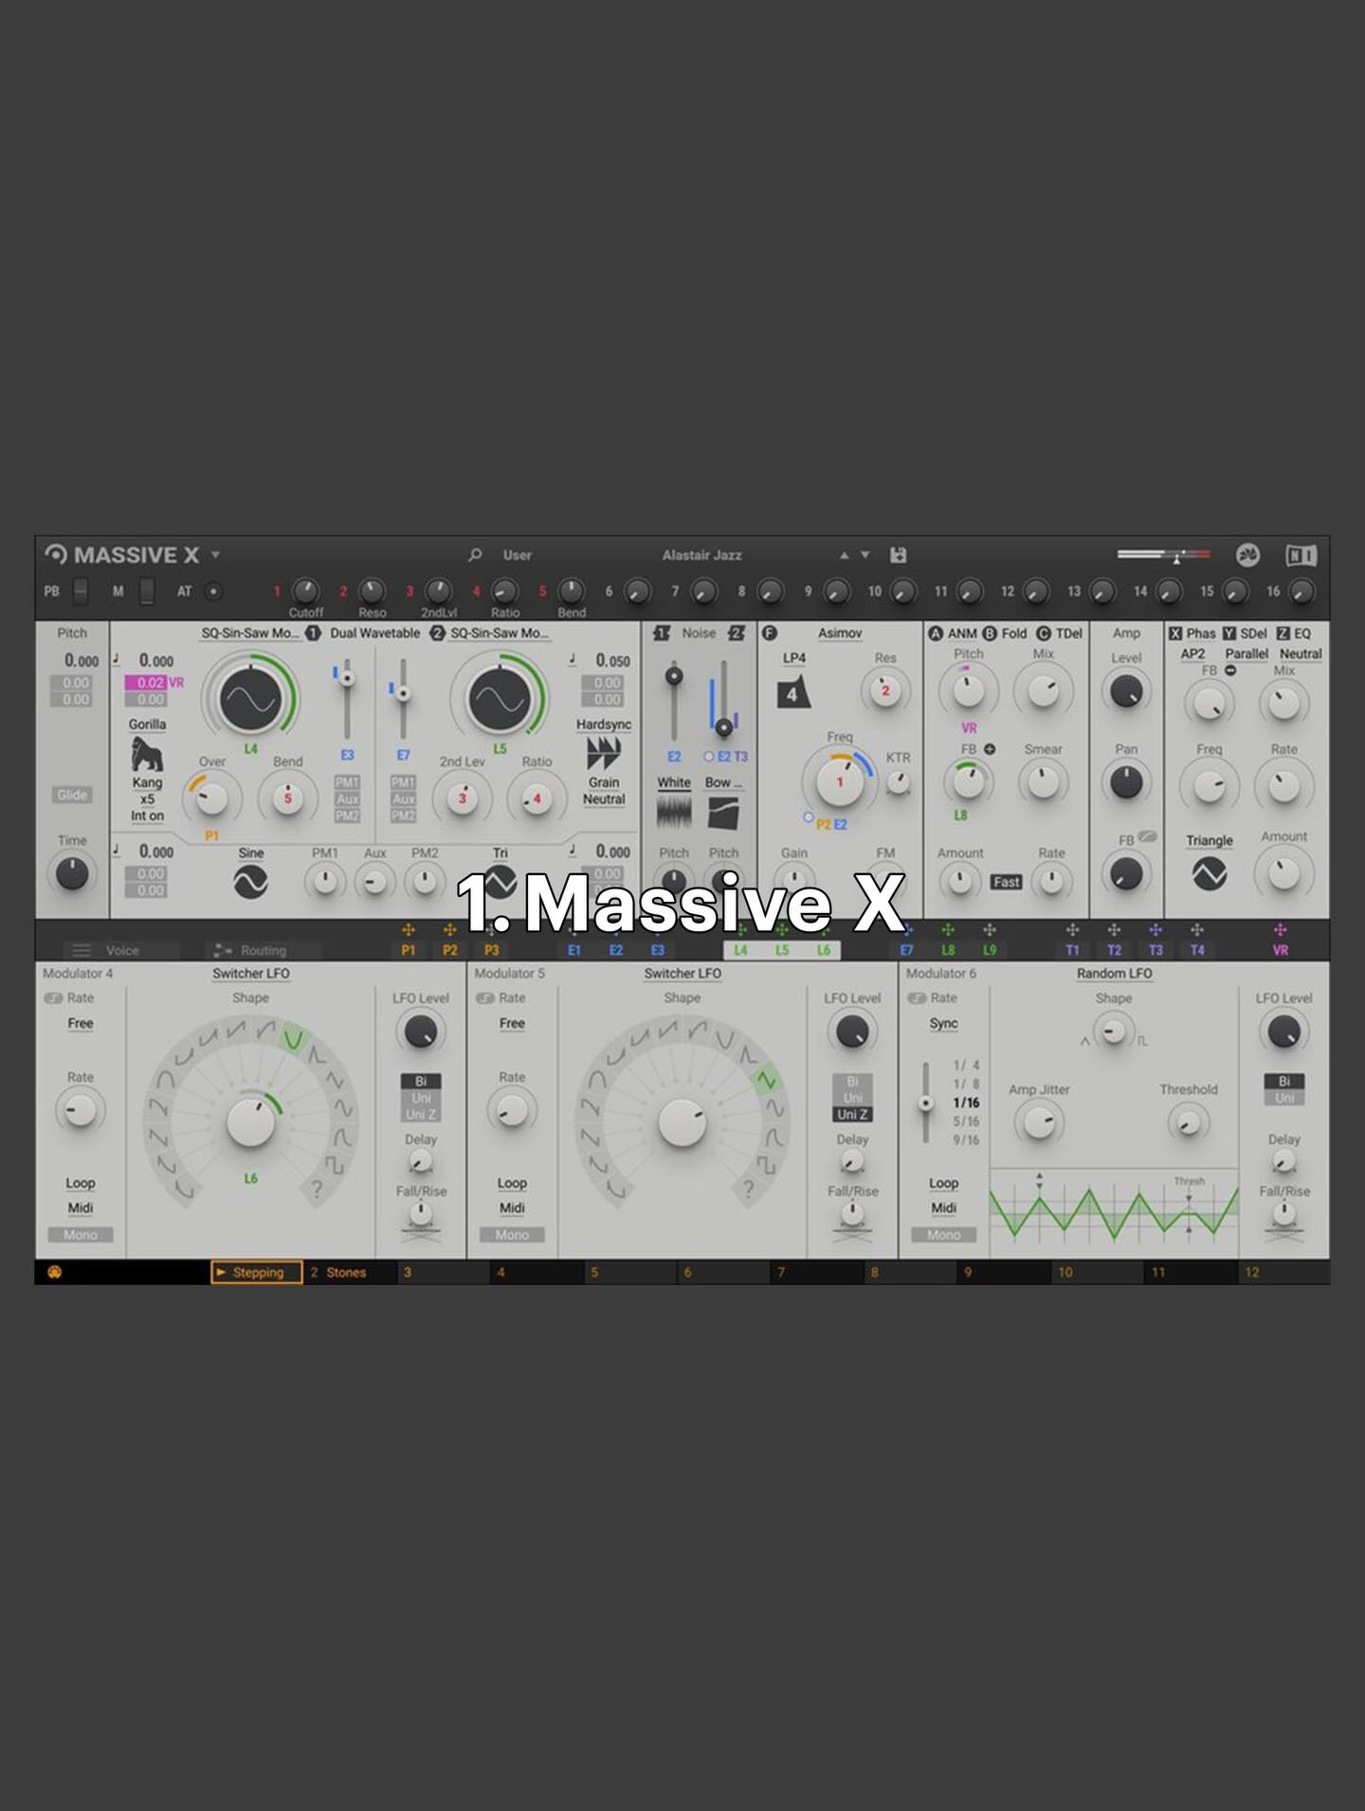The width and height of the screenshot is (1365, 1811).
Task: Toggle the PB pitch bend switch
Action: coord(81,591)
